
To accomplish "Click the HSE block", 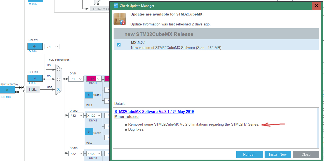I will 33,90.
